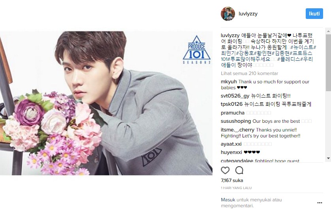Open susushoping's profile link
This screenshot has height=212, width=331.
coord(236,121)
